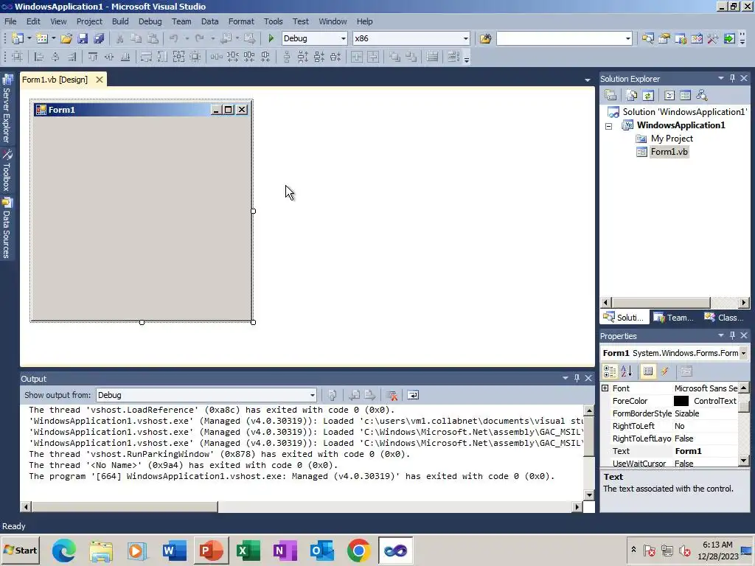The height and width of the screenshot is (566, 755).
Task: Click Show All Files in Solution Explorer
Action: [x=631, y=95]
